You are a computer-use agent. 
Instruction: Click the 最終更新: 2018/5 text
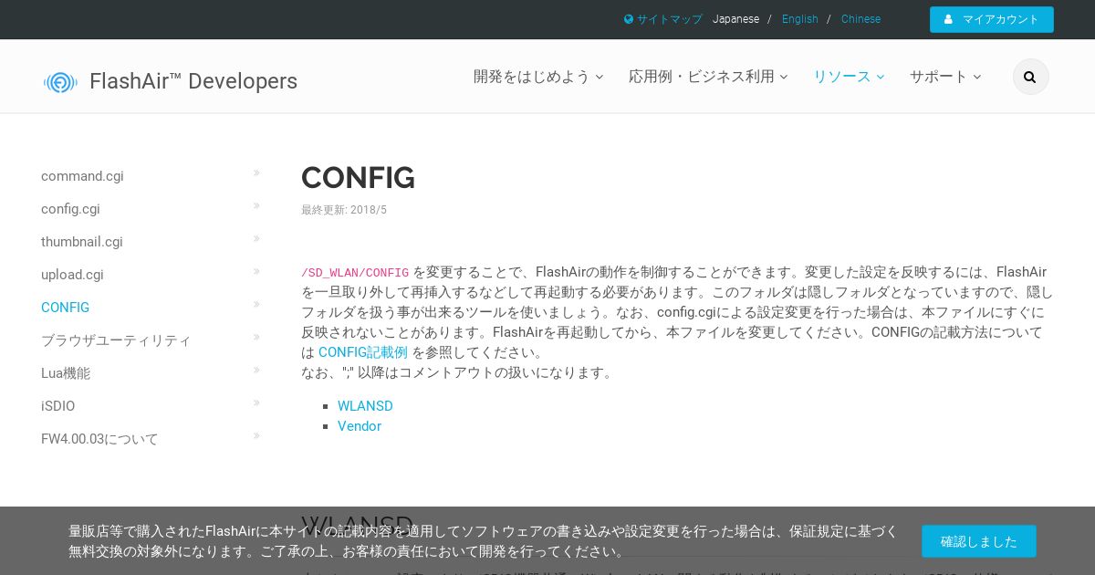pyautogui.click(x=344, y=210)
